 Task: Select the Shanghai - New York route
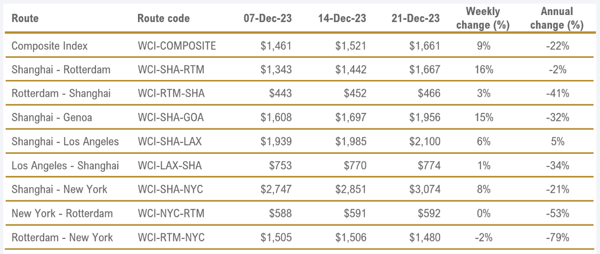pyautogui.click(x=59, y=190)
